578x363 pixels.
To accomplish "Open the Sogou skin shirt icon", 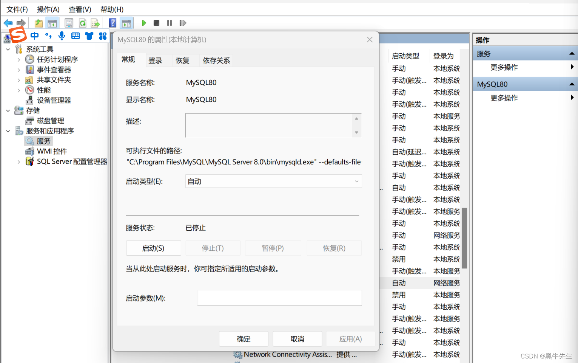I will point(89,36).
